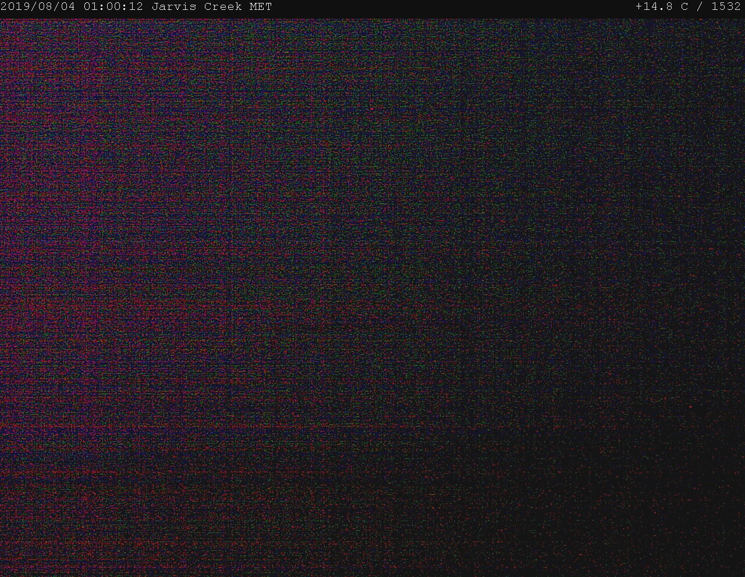Click the empty black header bar center

pyautogui.click(x=454, y=7)
